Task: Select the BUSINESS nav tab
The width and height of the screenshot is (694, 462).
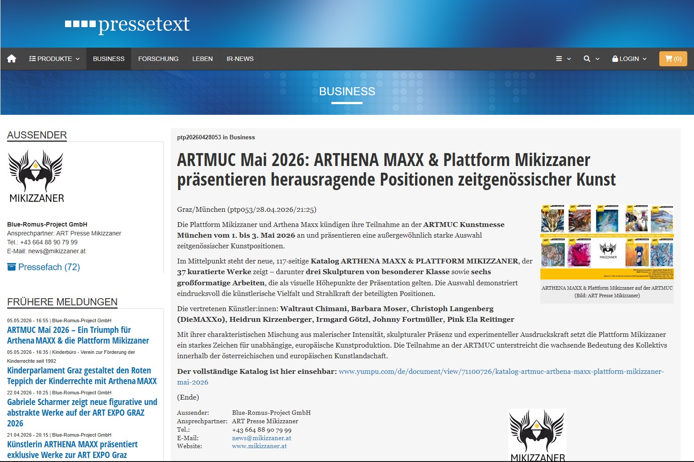Action: 109,59
